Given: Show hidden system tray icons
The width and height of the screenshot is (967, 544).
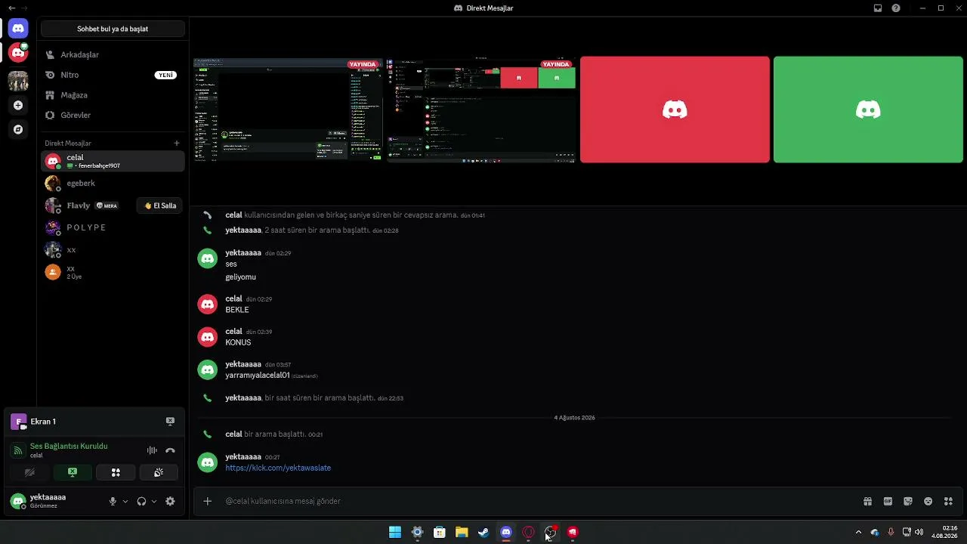Looking at the screenshot, I should (858, 533).
